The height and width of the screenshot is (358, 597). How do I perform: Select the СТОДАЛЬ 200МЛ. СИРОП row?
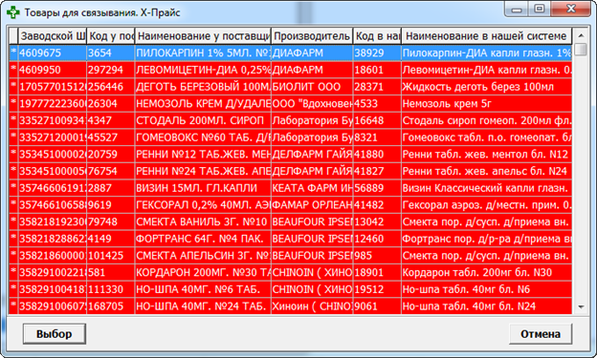pos(291,120)
